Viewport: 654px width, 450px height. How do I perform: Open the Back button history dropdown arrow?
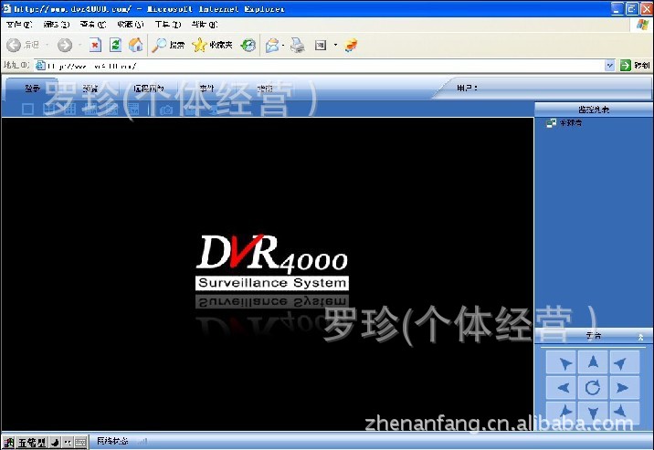[47, 45]
